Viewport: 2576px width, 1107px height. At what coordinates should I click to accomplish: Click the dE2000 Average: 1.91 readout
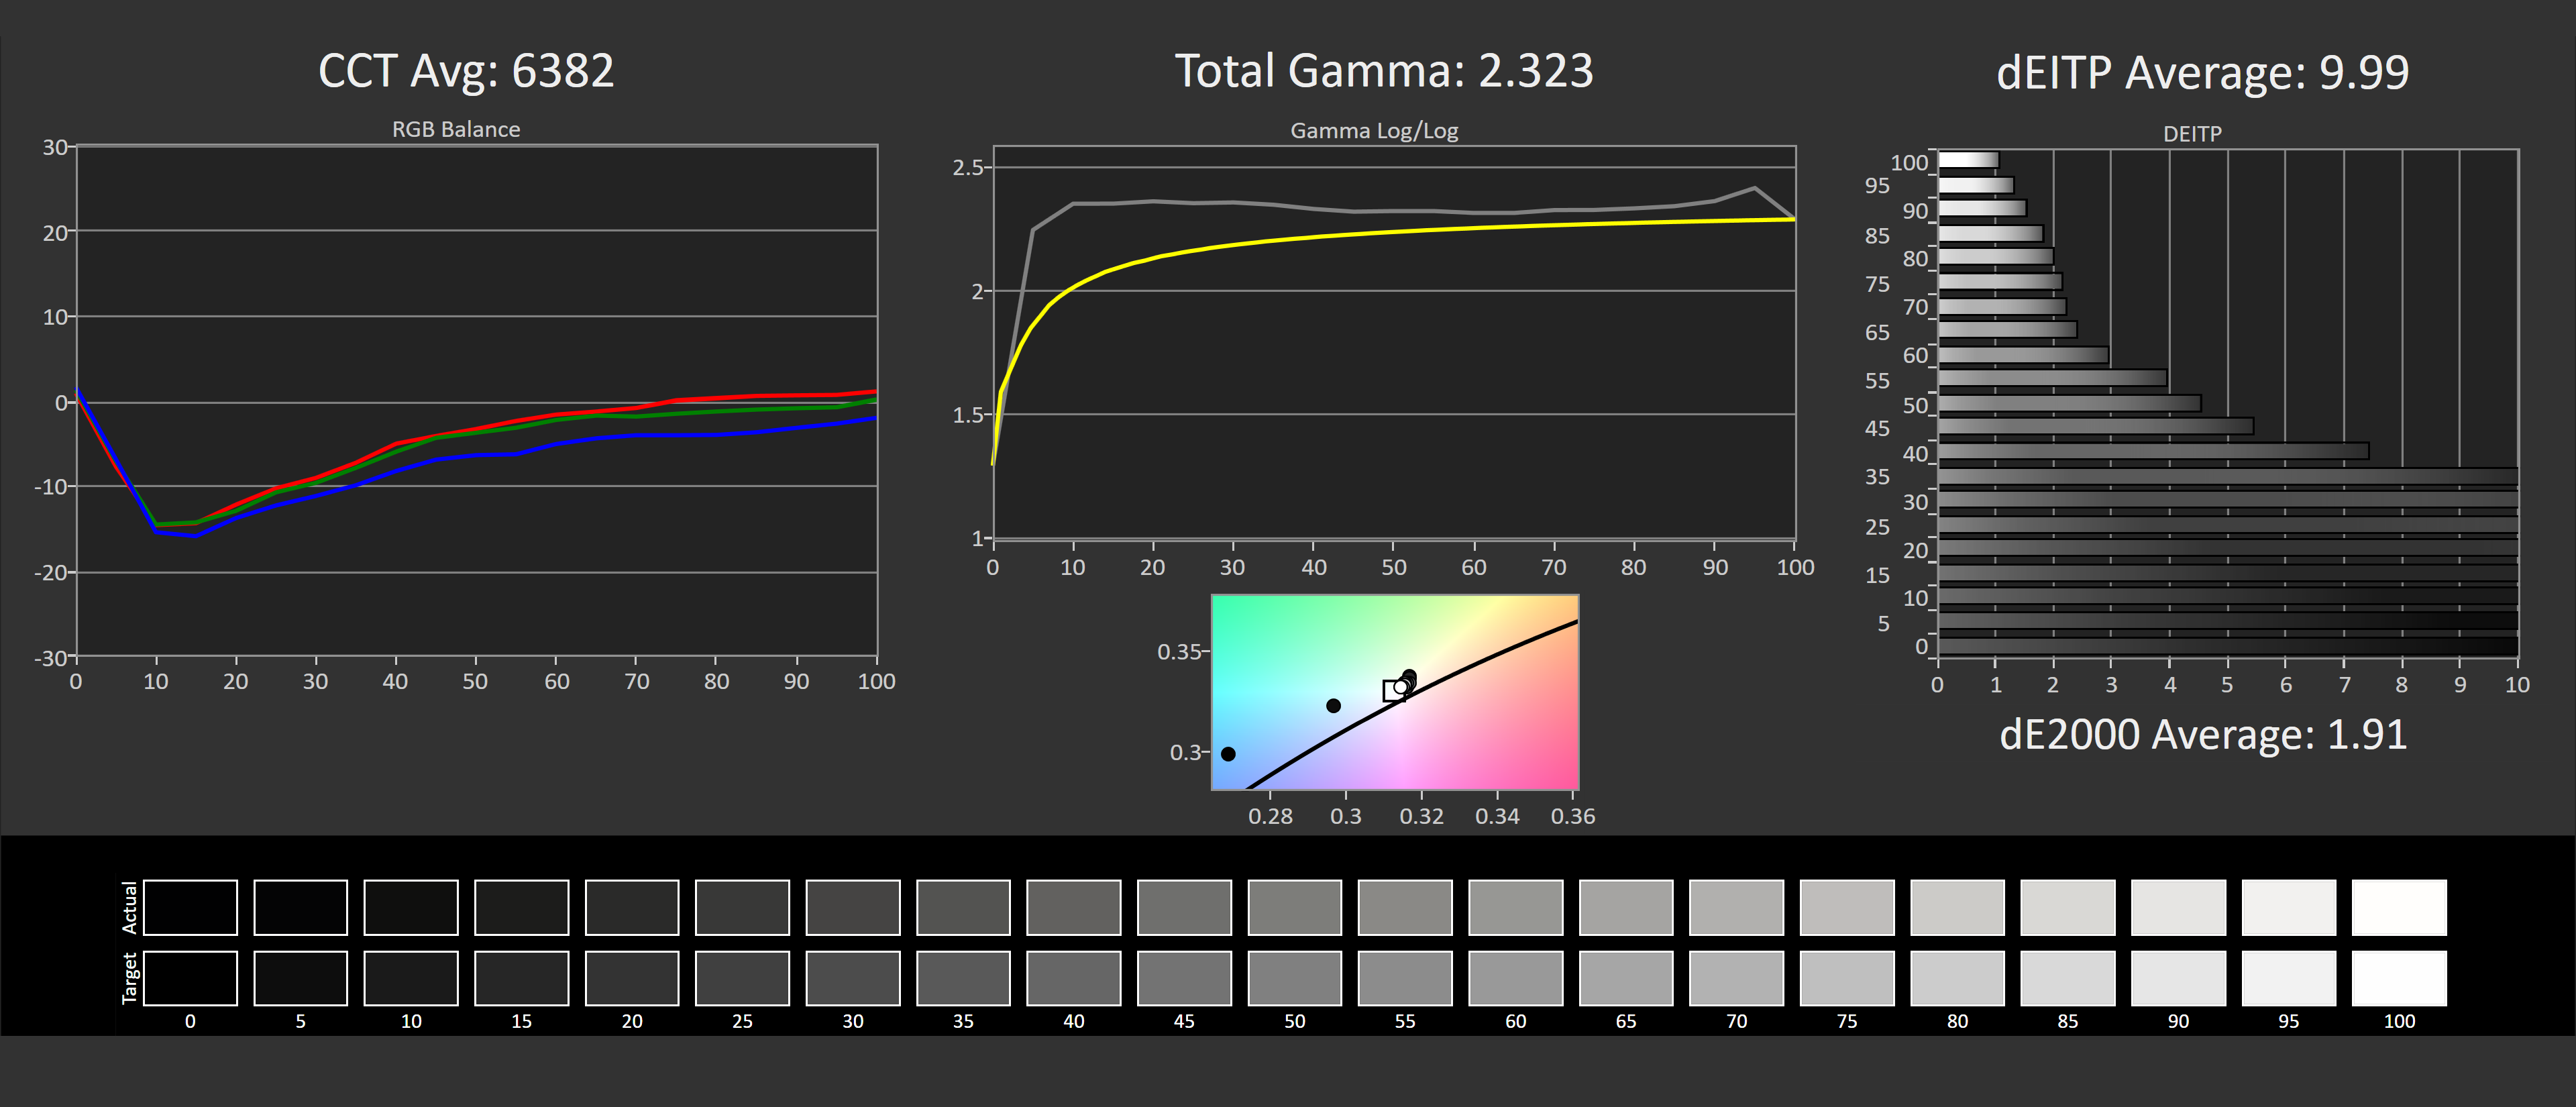2202,734
